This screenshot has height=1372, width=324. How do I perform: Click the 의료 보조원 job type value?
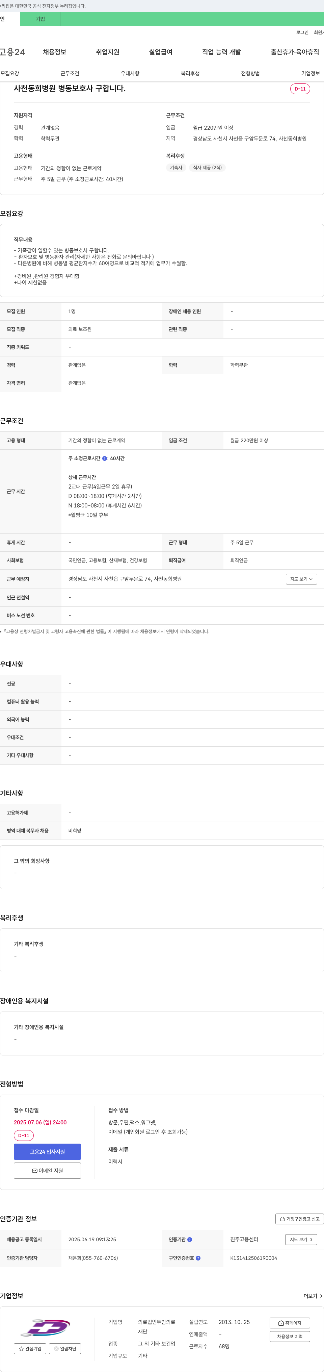[x=80, y=329]
